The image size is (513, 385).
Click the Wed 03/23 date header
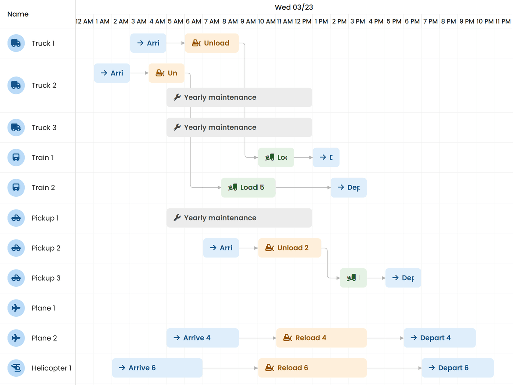pos(294,7)
